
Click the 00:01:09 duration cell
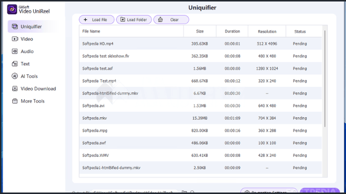(x=232, y=118)
